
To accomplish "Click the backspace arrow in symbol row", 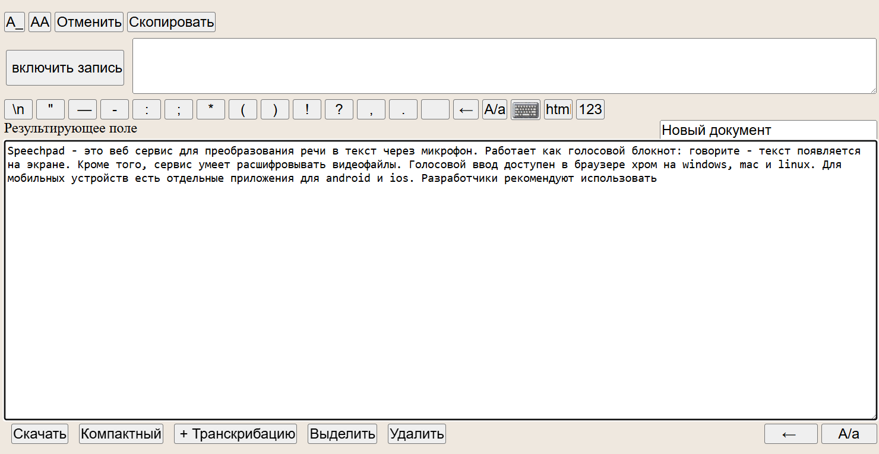I will [466, 109].
